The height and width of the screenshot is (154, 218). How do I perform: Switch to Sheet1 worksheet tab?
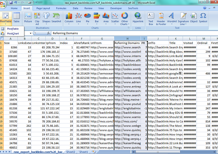click(x=84, y=152)
